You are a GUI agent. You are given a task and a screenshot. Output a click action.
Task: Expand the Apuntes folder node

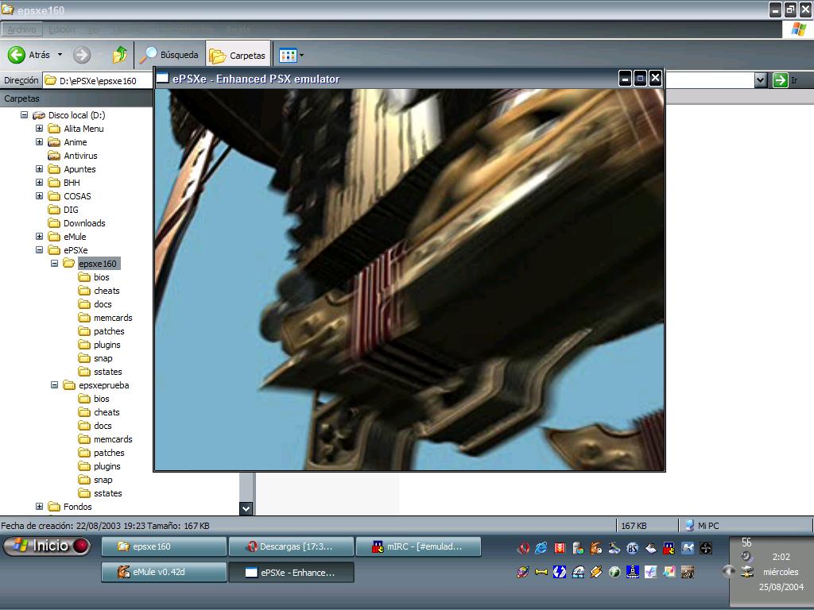click(x=39, y=168)
